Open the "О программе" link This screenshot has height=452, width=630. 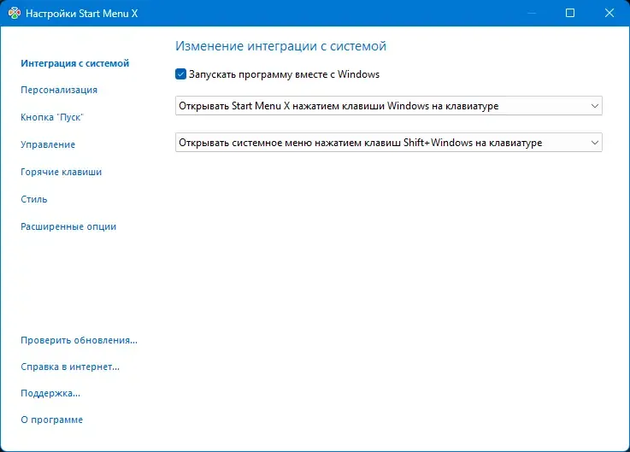(52, 420)
